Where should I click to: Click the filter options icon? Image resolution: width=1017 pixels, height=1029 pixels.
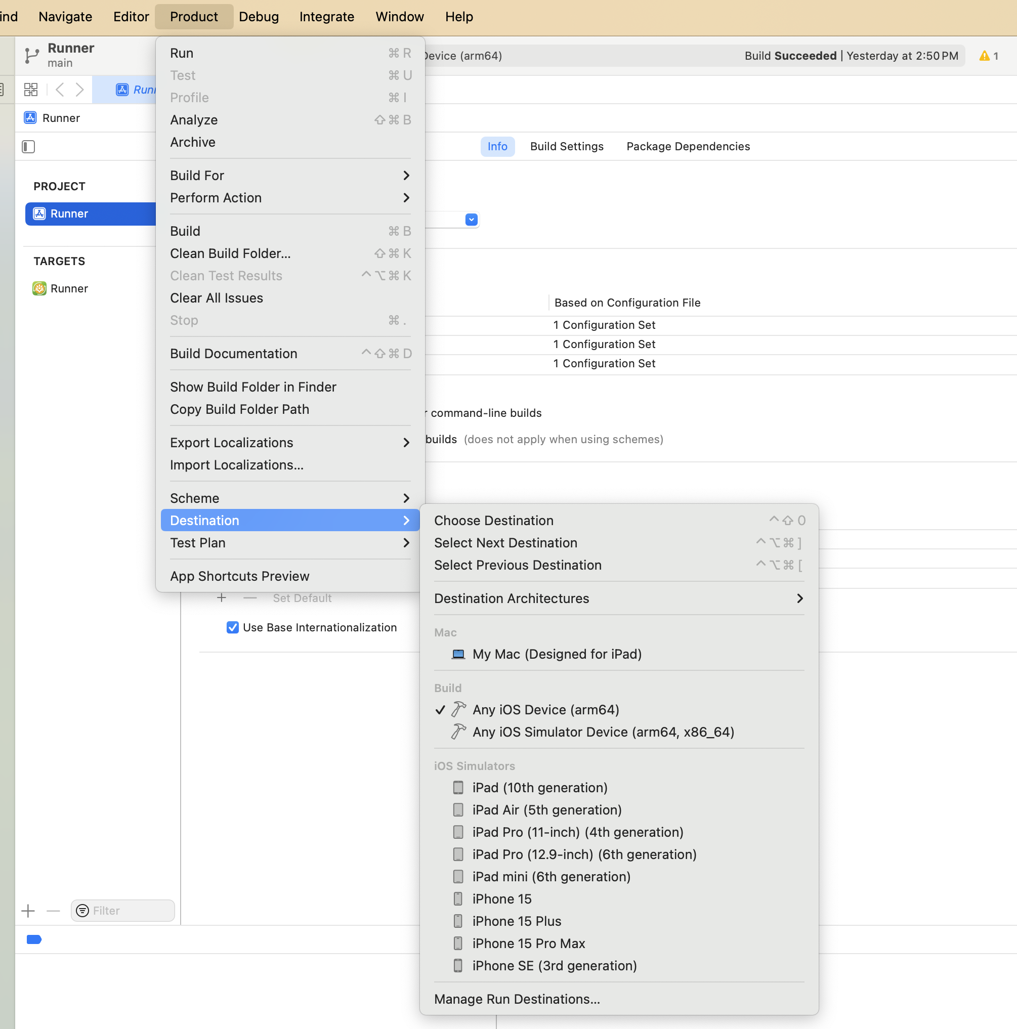tap(82, 911)
